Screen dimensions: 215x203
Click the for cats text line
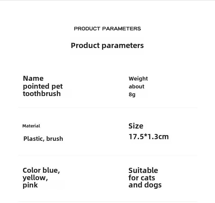click(x=142, y=178)
